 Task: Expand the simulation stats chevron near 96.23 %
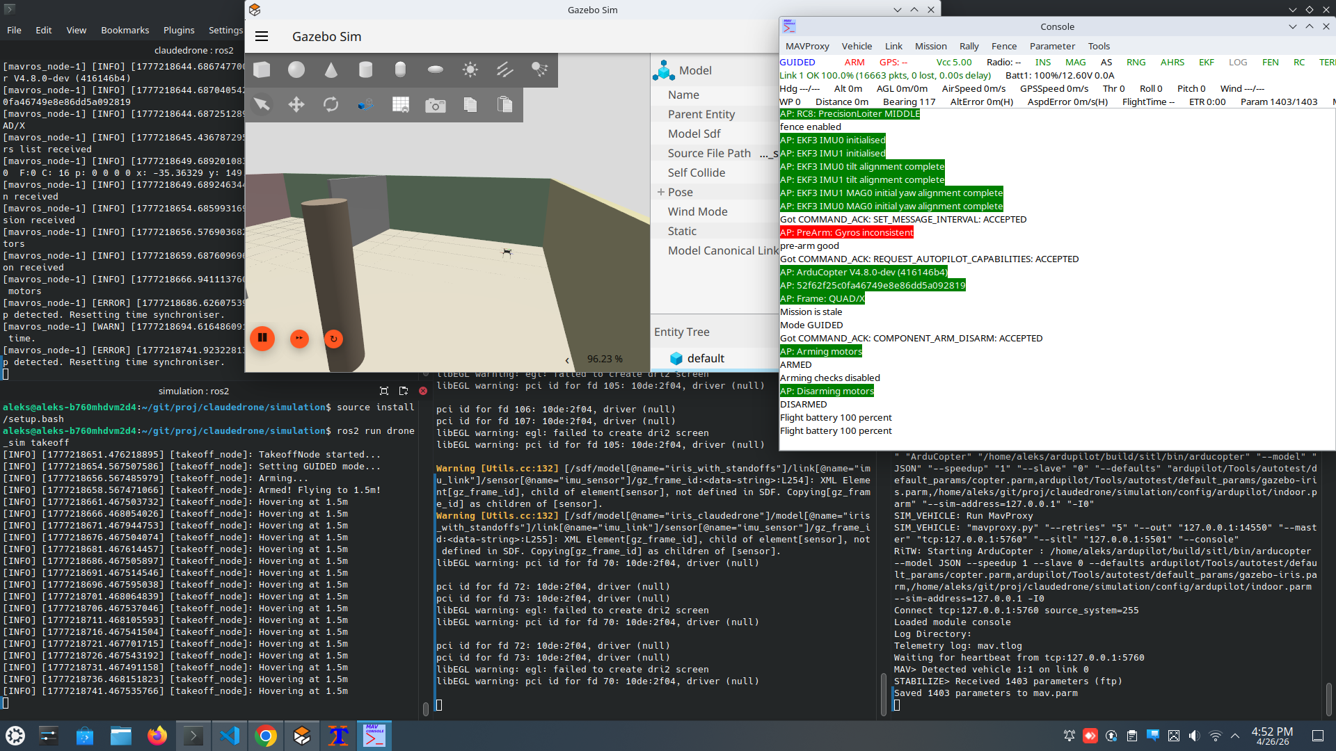pyautogui.click(x=567, y=360)
